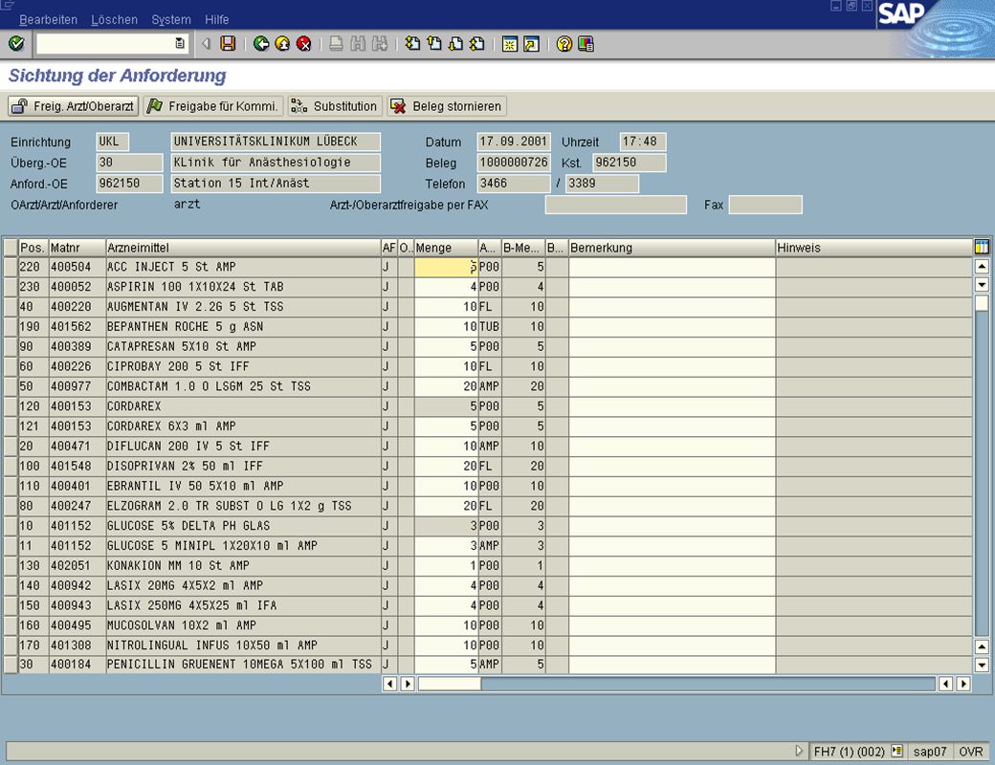Toggle OVR insert mode in status bar
Viewport: 995px width, 765px height.
[971, 751]
